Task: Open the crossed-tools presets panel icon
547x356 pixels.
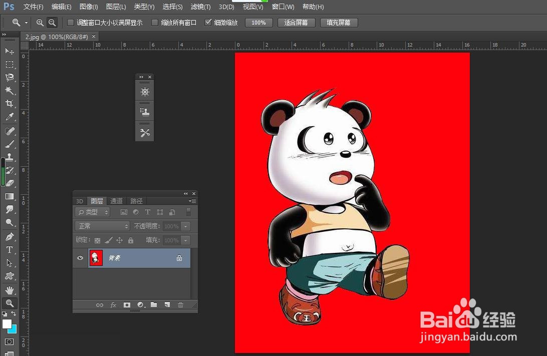Action: pyautogui.click(x=145, y=133)
